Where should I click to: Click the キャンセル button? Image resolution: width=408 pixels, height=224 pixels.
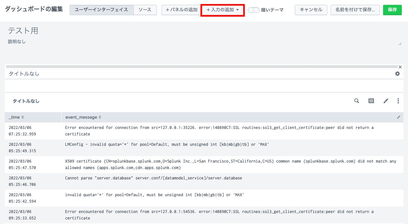(x=311, y=10)
